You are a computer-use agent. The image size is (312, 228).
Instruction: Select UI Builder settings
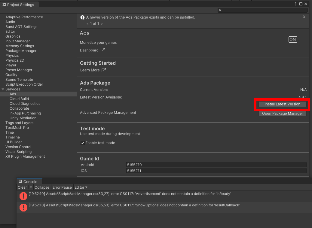(14, 142)
